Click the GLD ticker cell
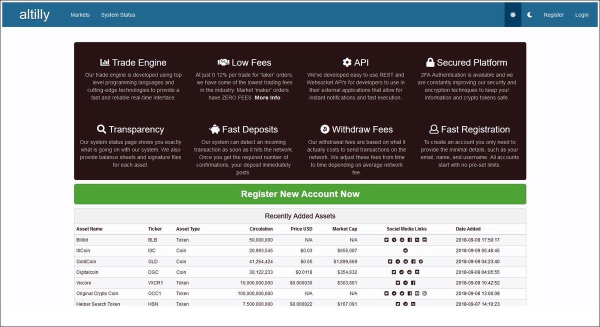Viewport: 600px width, 327px height. tap(152, 261)
